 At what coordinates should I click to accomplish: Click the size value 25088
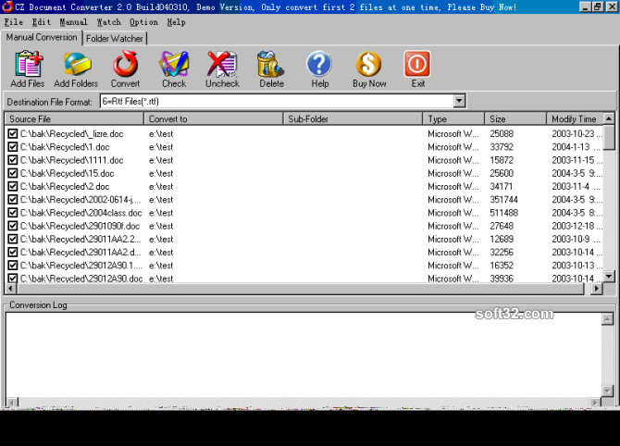click(x=502, y=133)
